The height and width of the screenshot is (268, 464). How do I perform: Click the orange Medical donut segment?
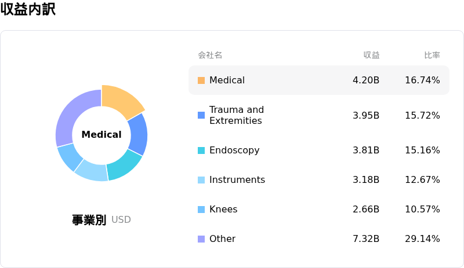click(121, 101)
